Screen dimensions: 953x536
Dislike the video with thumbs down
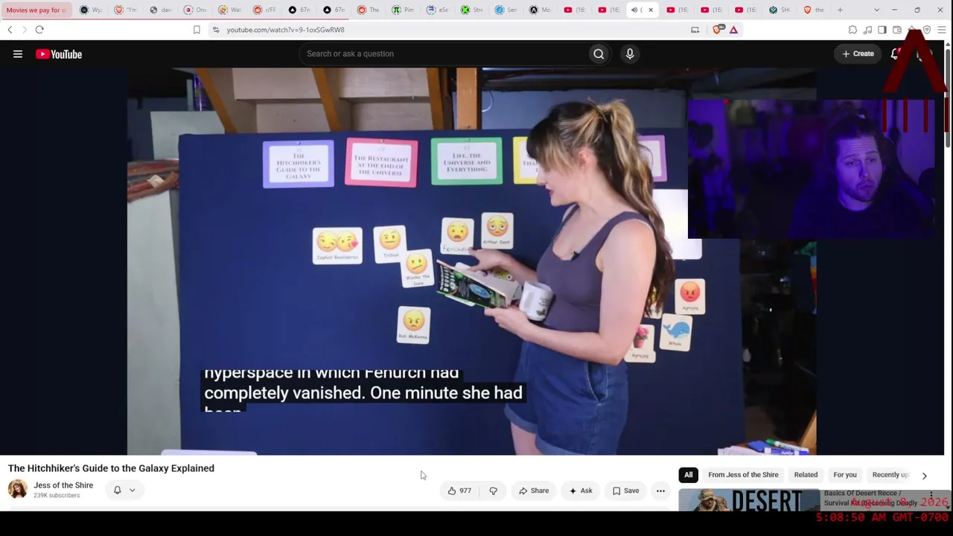(x=493, y=491)
